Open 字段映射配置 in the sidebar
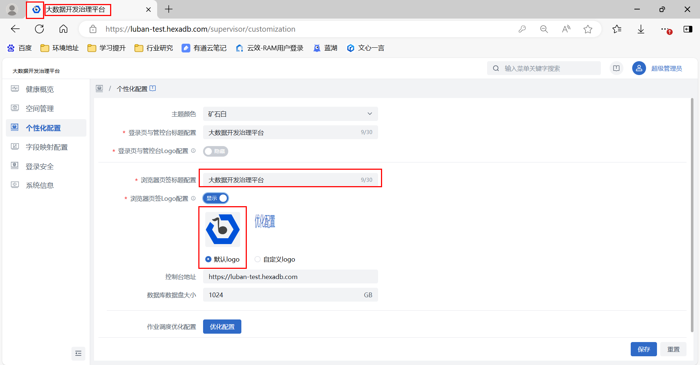This screenshot has width=700, height=365. coord(46,147)
